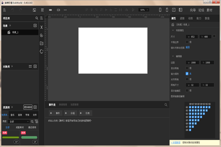This screenshot has height=147, width=221.
Task: Open the more options ellipsis in toolbar
Action: (x=65, y=10)
